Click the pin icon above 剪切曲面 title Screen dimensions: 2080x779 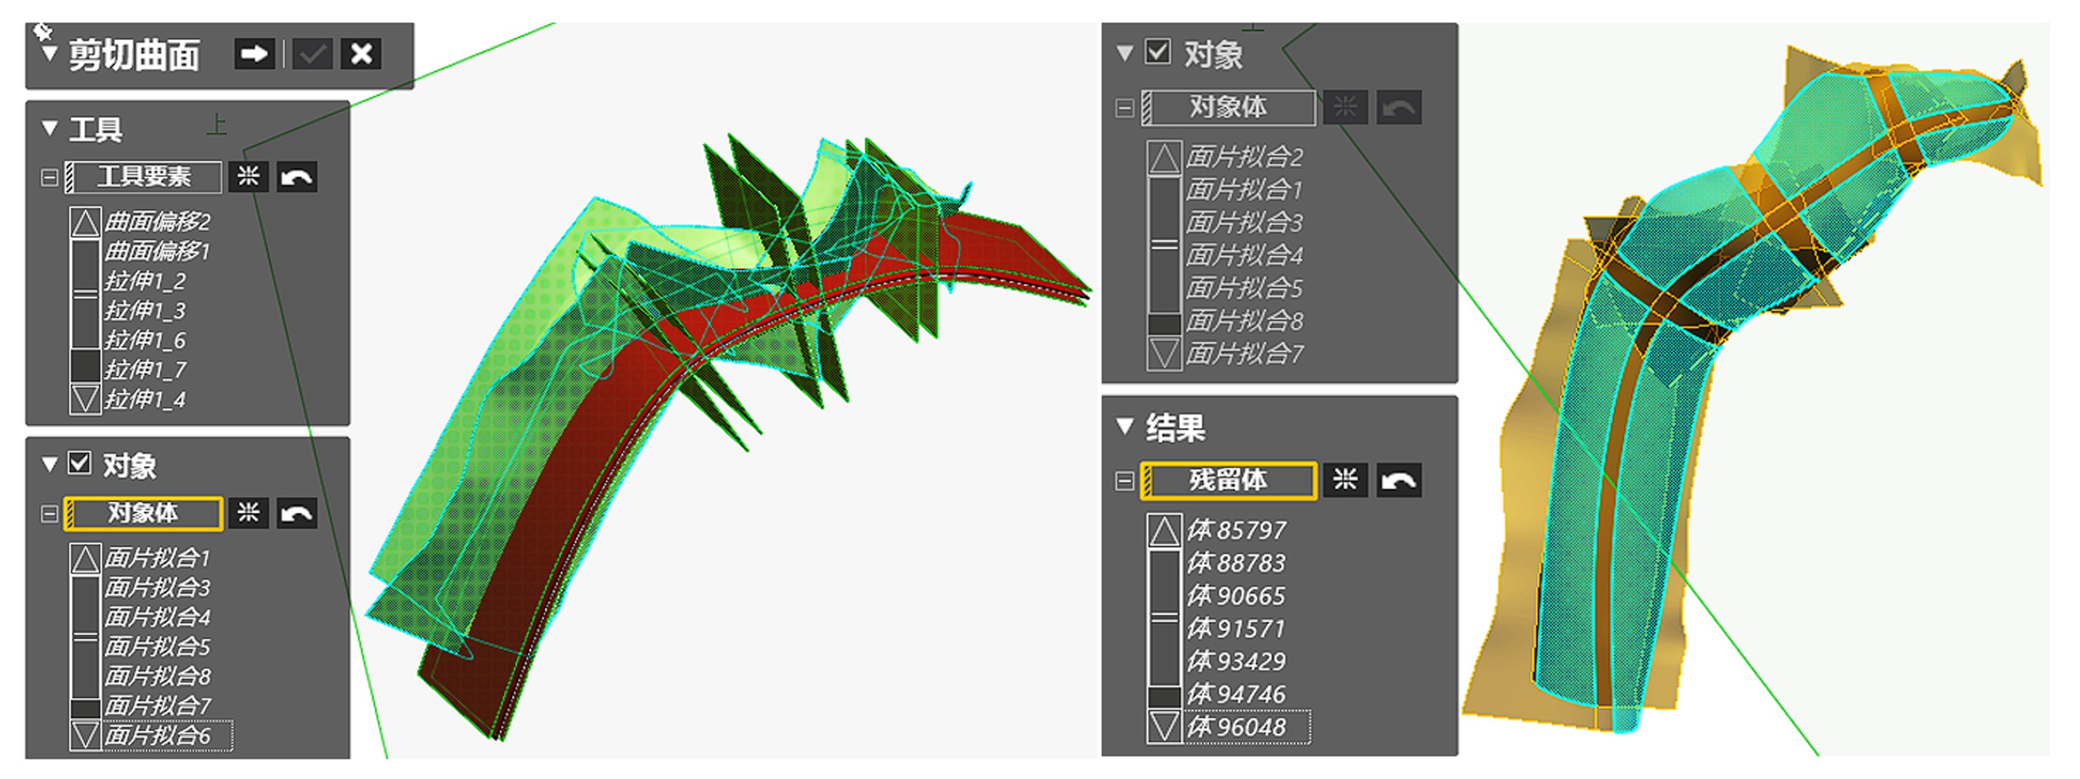pyautogui.click(x=43, y=31)
